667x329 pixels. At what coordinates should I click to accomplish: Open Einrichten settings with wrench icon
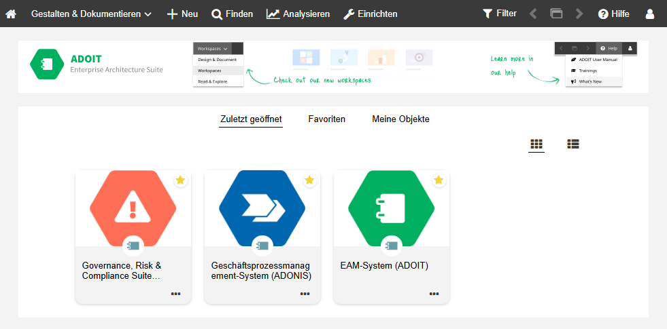tap(370, 14)
